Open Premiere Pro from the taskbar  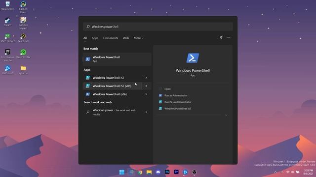click(x=176, y=172)
